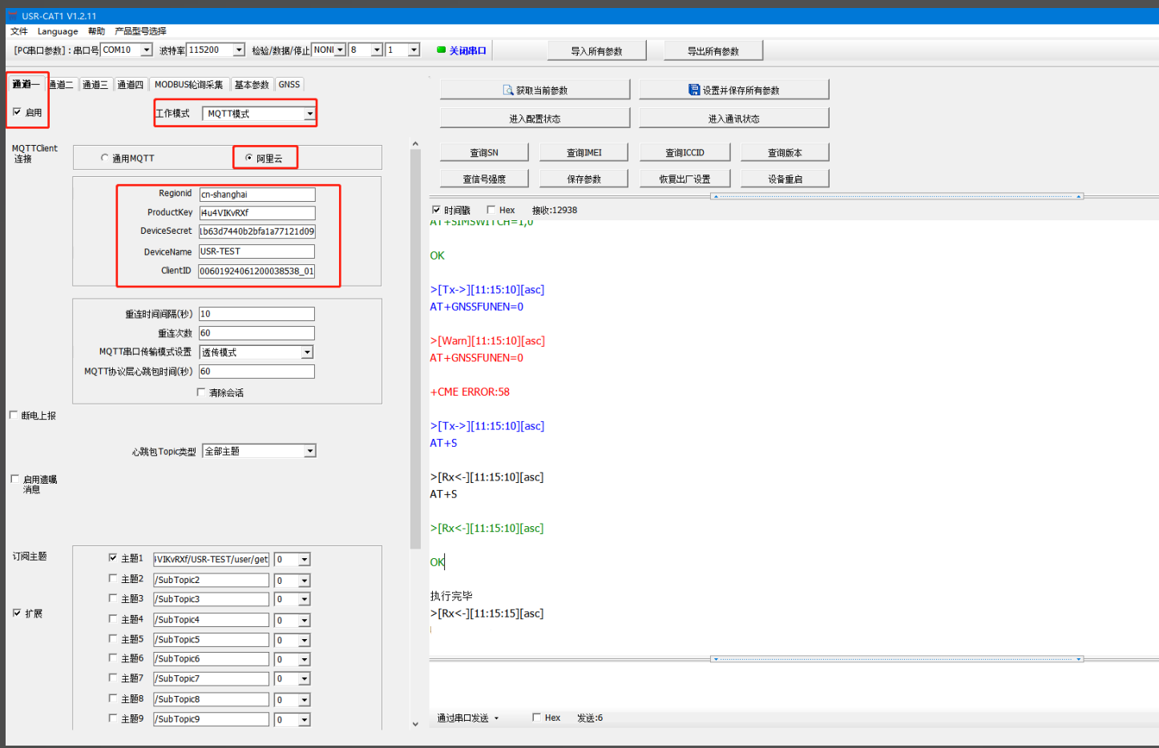Screen dimensions: 1159x748
Task: Toggle the 启用 checkbox for channel one
Action: [x=17, y=112]
